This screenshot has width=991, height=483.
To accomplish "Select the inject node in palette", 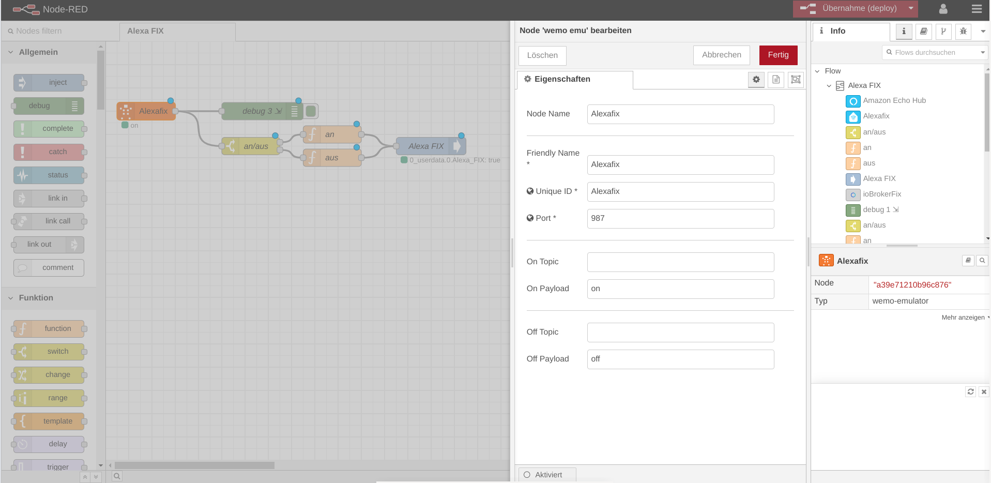I will [x=49, y=82].
